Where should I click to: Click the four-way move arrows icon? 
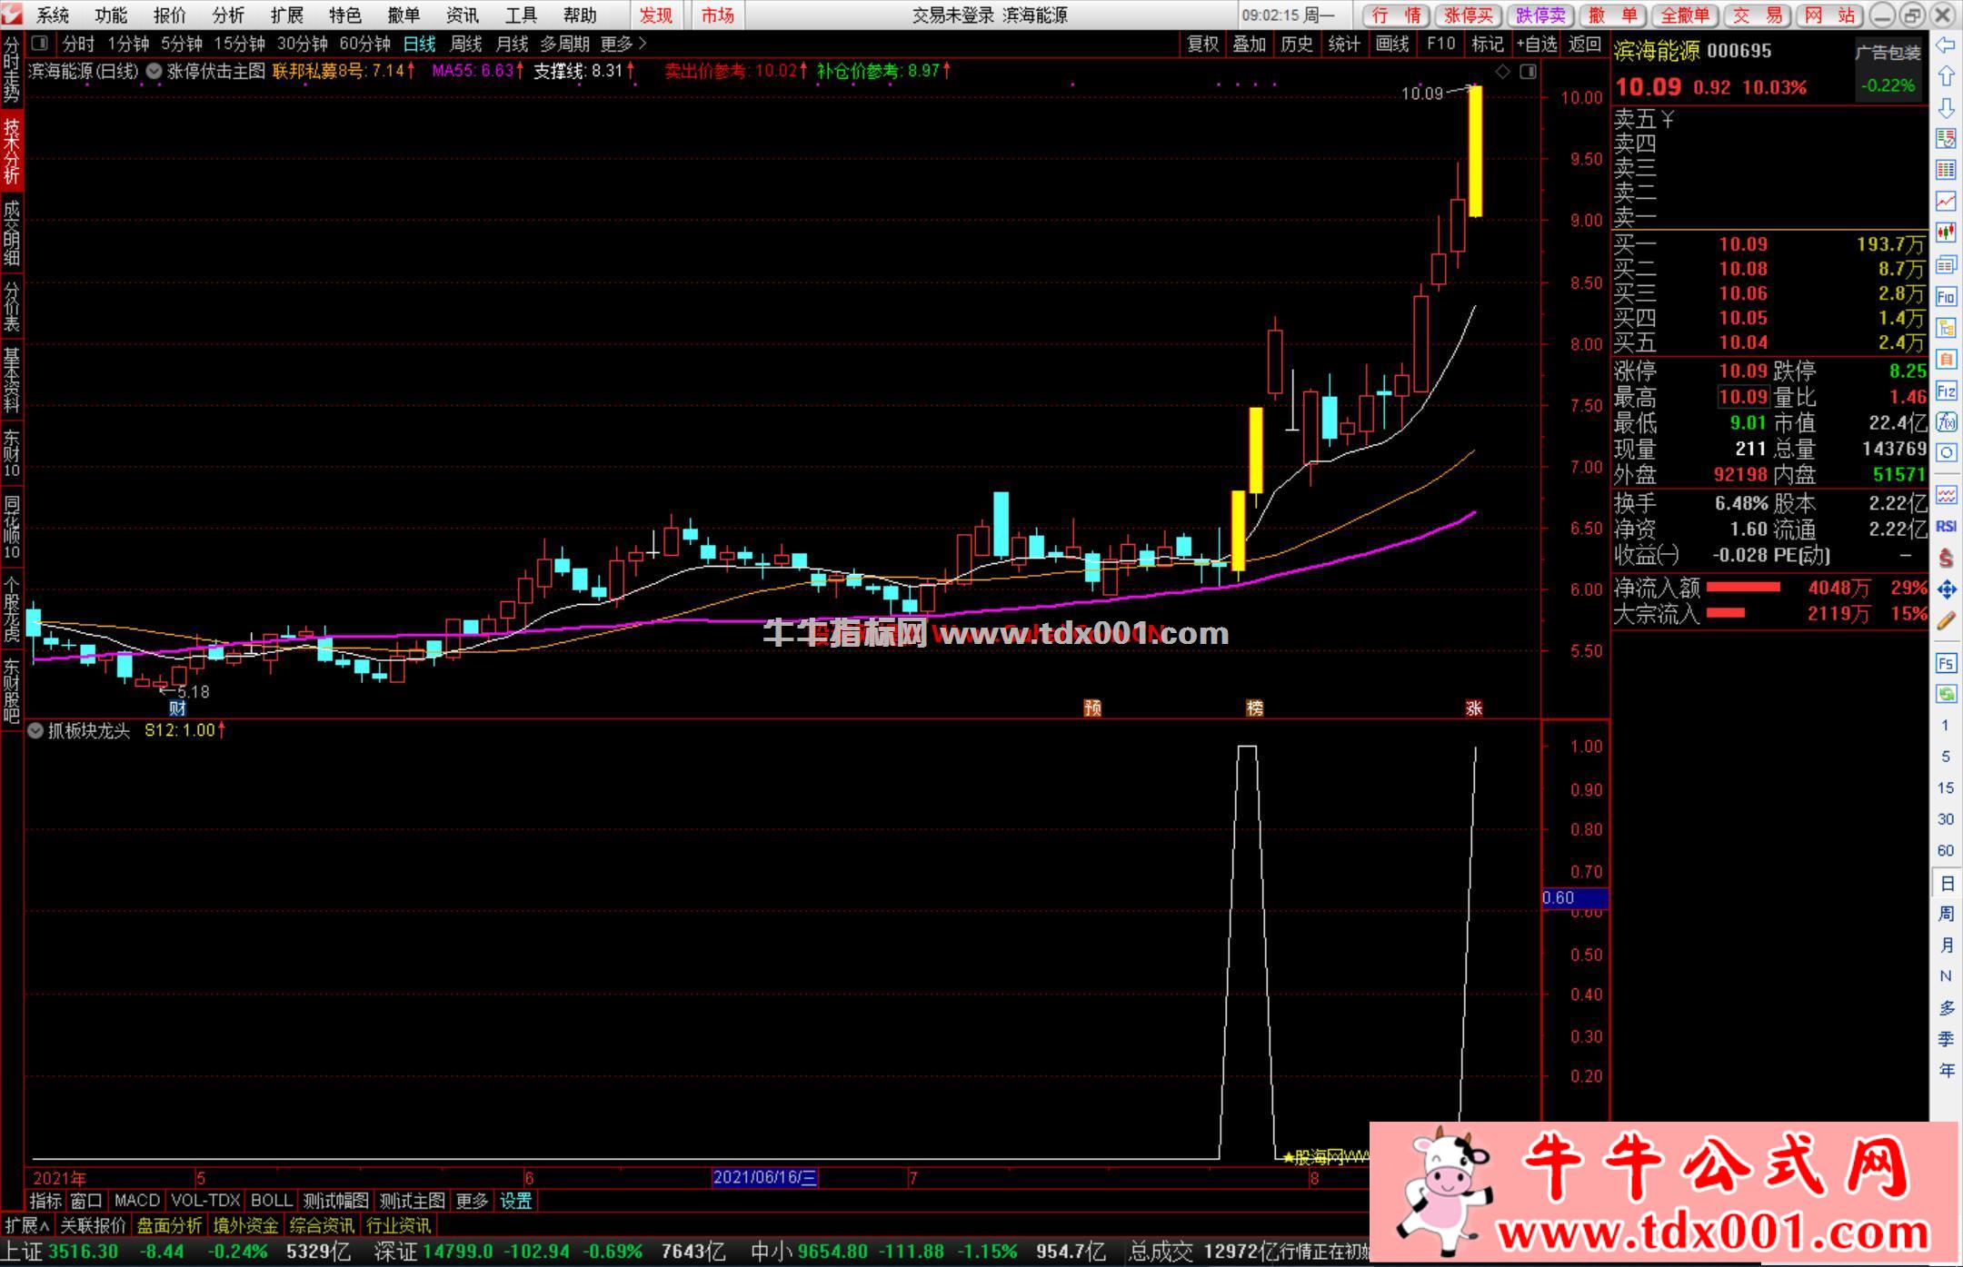click(x=1946, y=589)
